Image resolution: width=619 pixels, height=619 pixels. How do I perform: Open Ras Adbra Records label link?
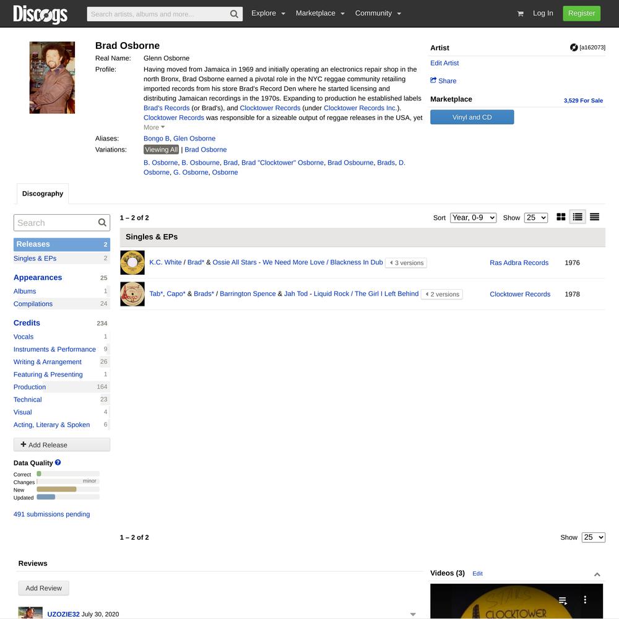click(519, 262)
